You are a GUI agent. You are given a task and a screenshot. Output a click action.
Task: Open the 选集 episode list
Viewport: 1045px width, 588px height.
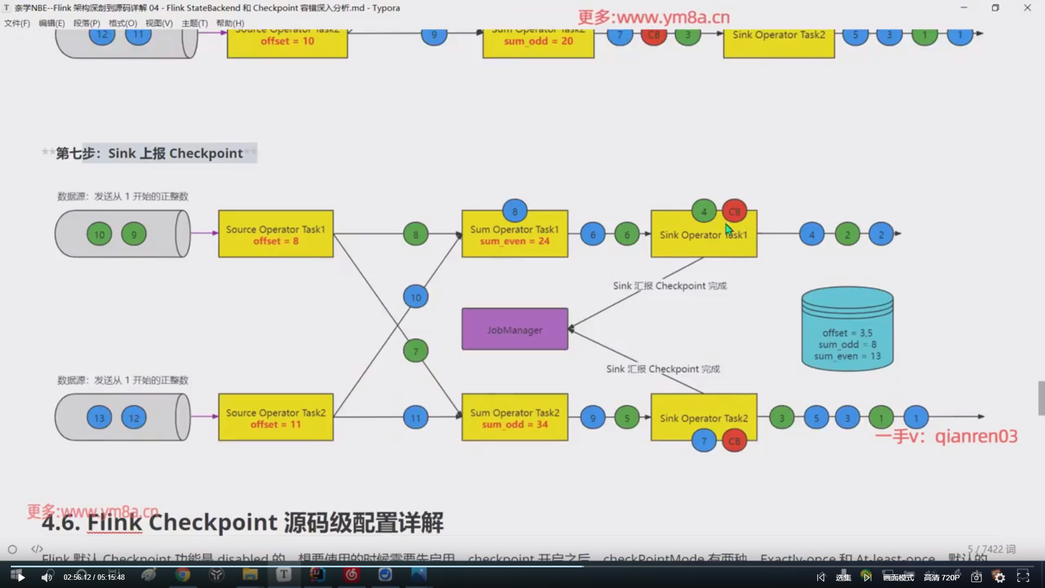point(843,577)
